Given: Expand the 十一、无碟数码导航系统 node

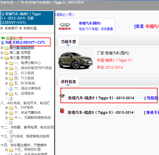Looking at the screenshot, I should 6,118.
